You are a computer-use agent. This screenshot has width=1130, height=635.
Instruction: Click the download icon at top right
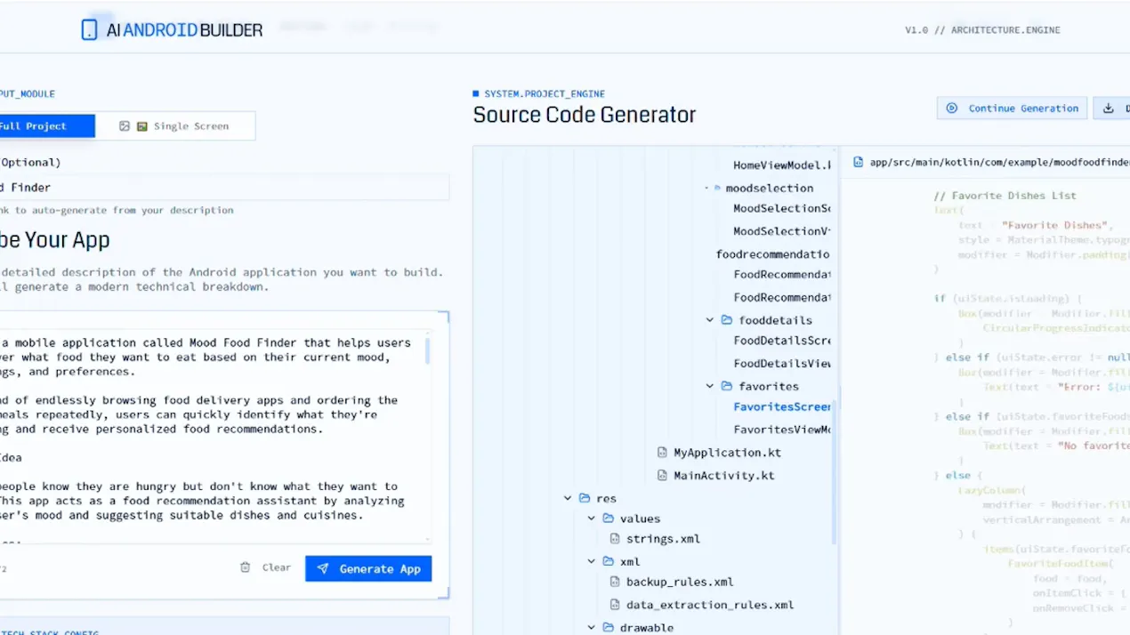[x=1109, y=109]
